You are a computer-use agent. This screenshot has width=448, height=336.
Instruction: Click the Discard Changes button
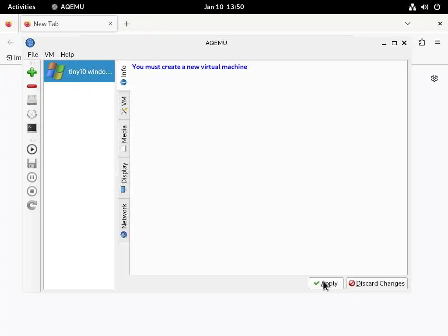[377, 283]
